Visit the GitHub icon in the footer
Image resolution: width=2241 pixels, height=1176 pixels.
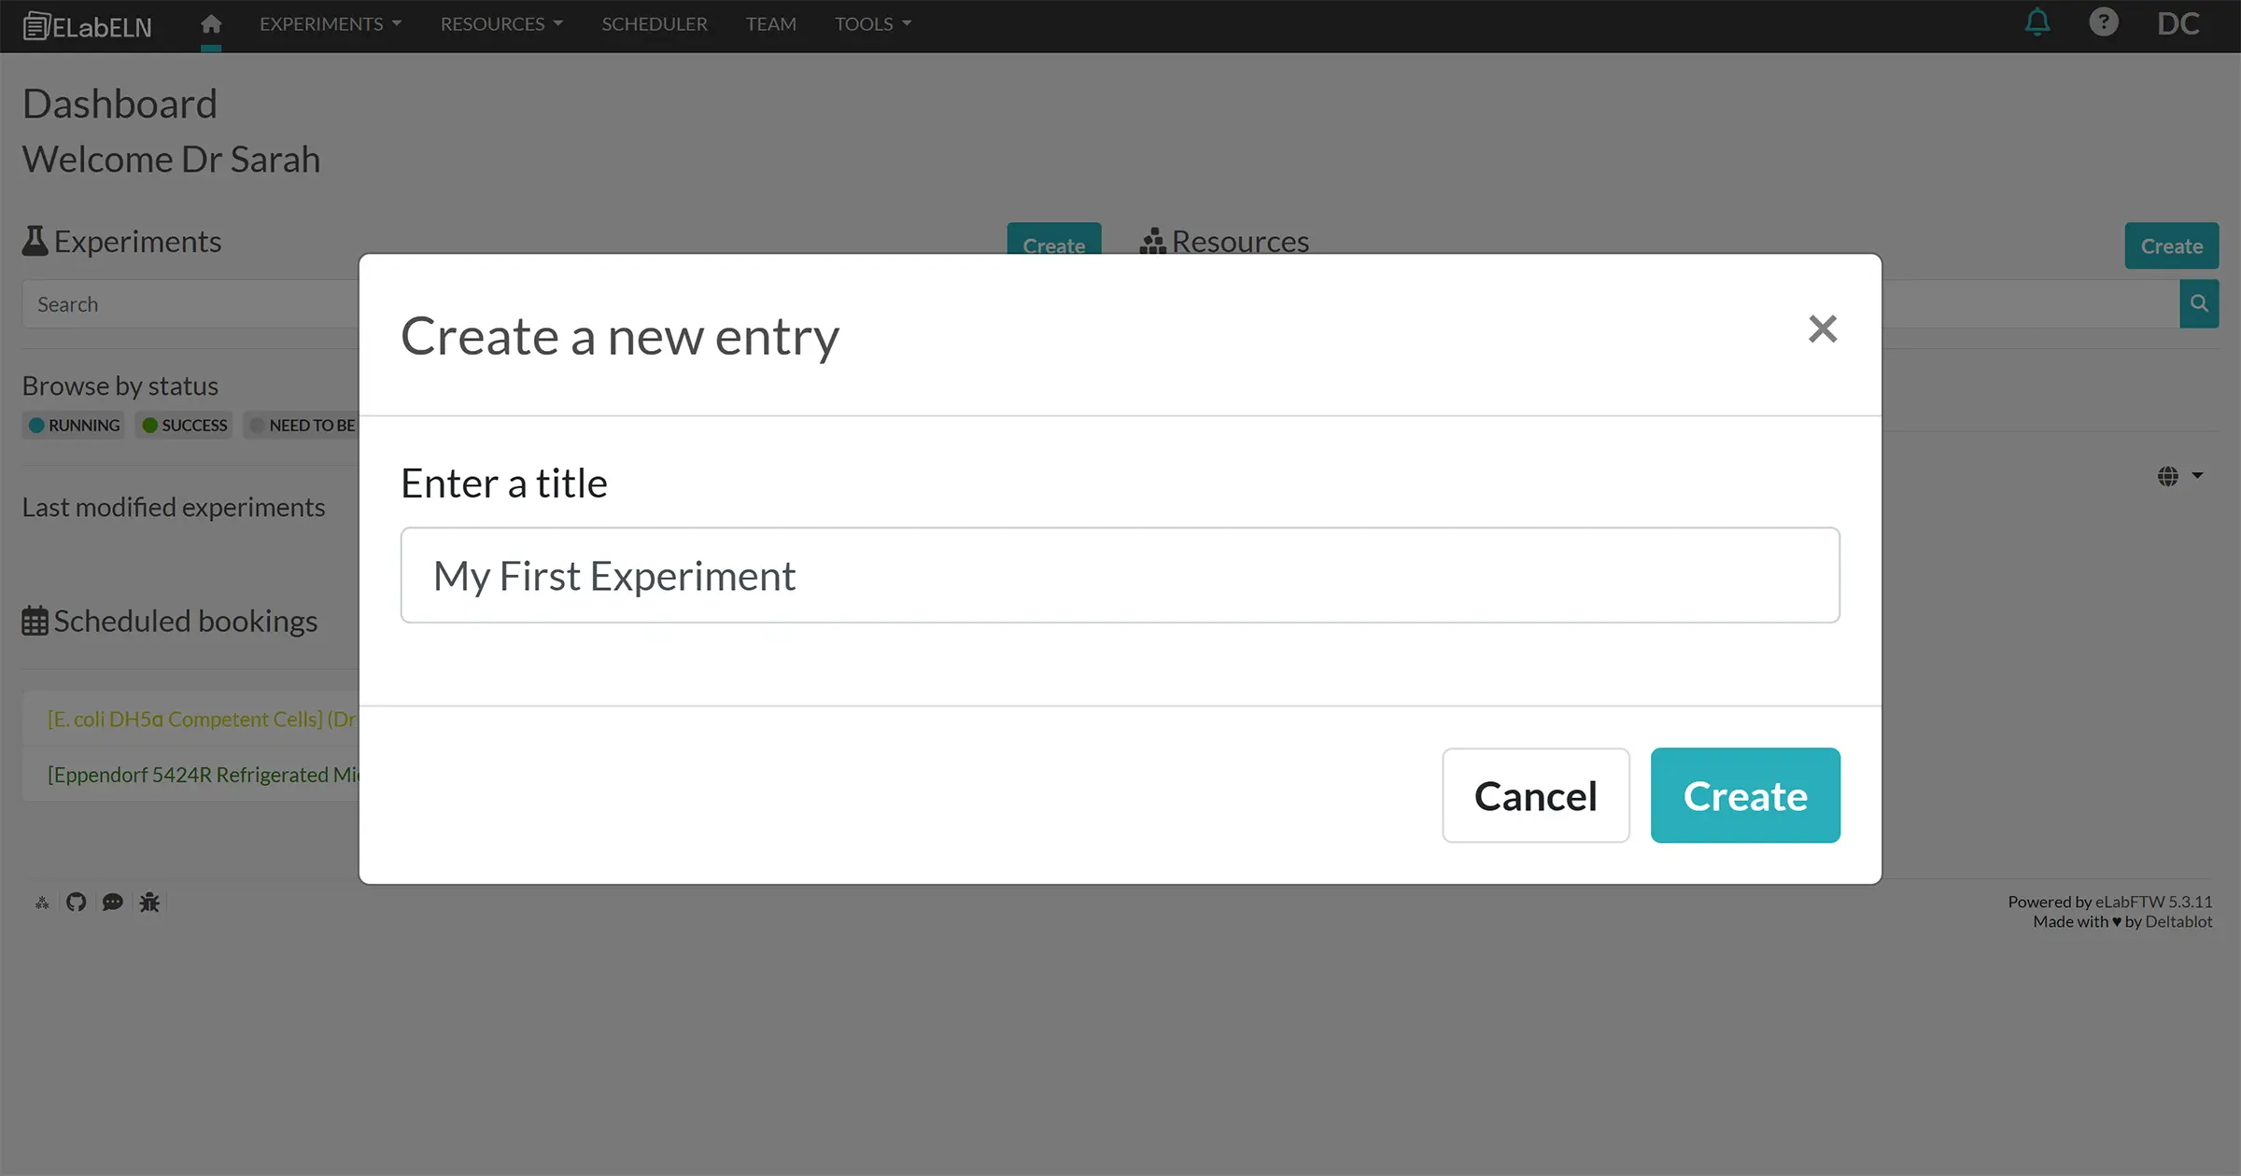76,902
